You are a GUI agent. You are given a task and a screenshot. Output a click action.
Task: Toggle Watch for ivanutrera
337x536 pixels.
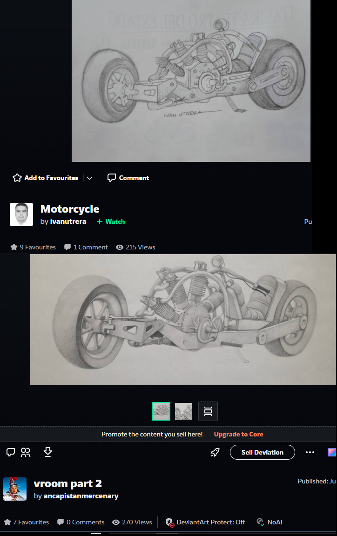[x=111, y=221]
